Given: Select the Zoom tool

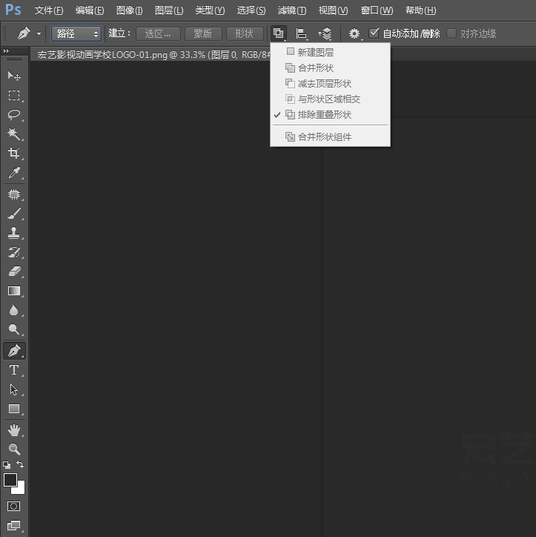Looking at the screenshot, I should [x=14, y=449].
